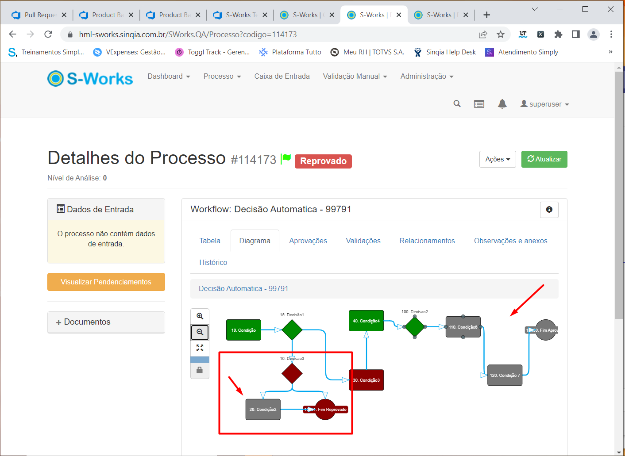Viewport: 625px width, 456px height.
Task: Click the green flag next to process number
Action: (286, 158)
